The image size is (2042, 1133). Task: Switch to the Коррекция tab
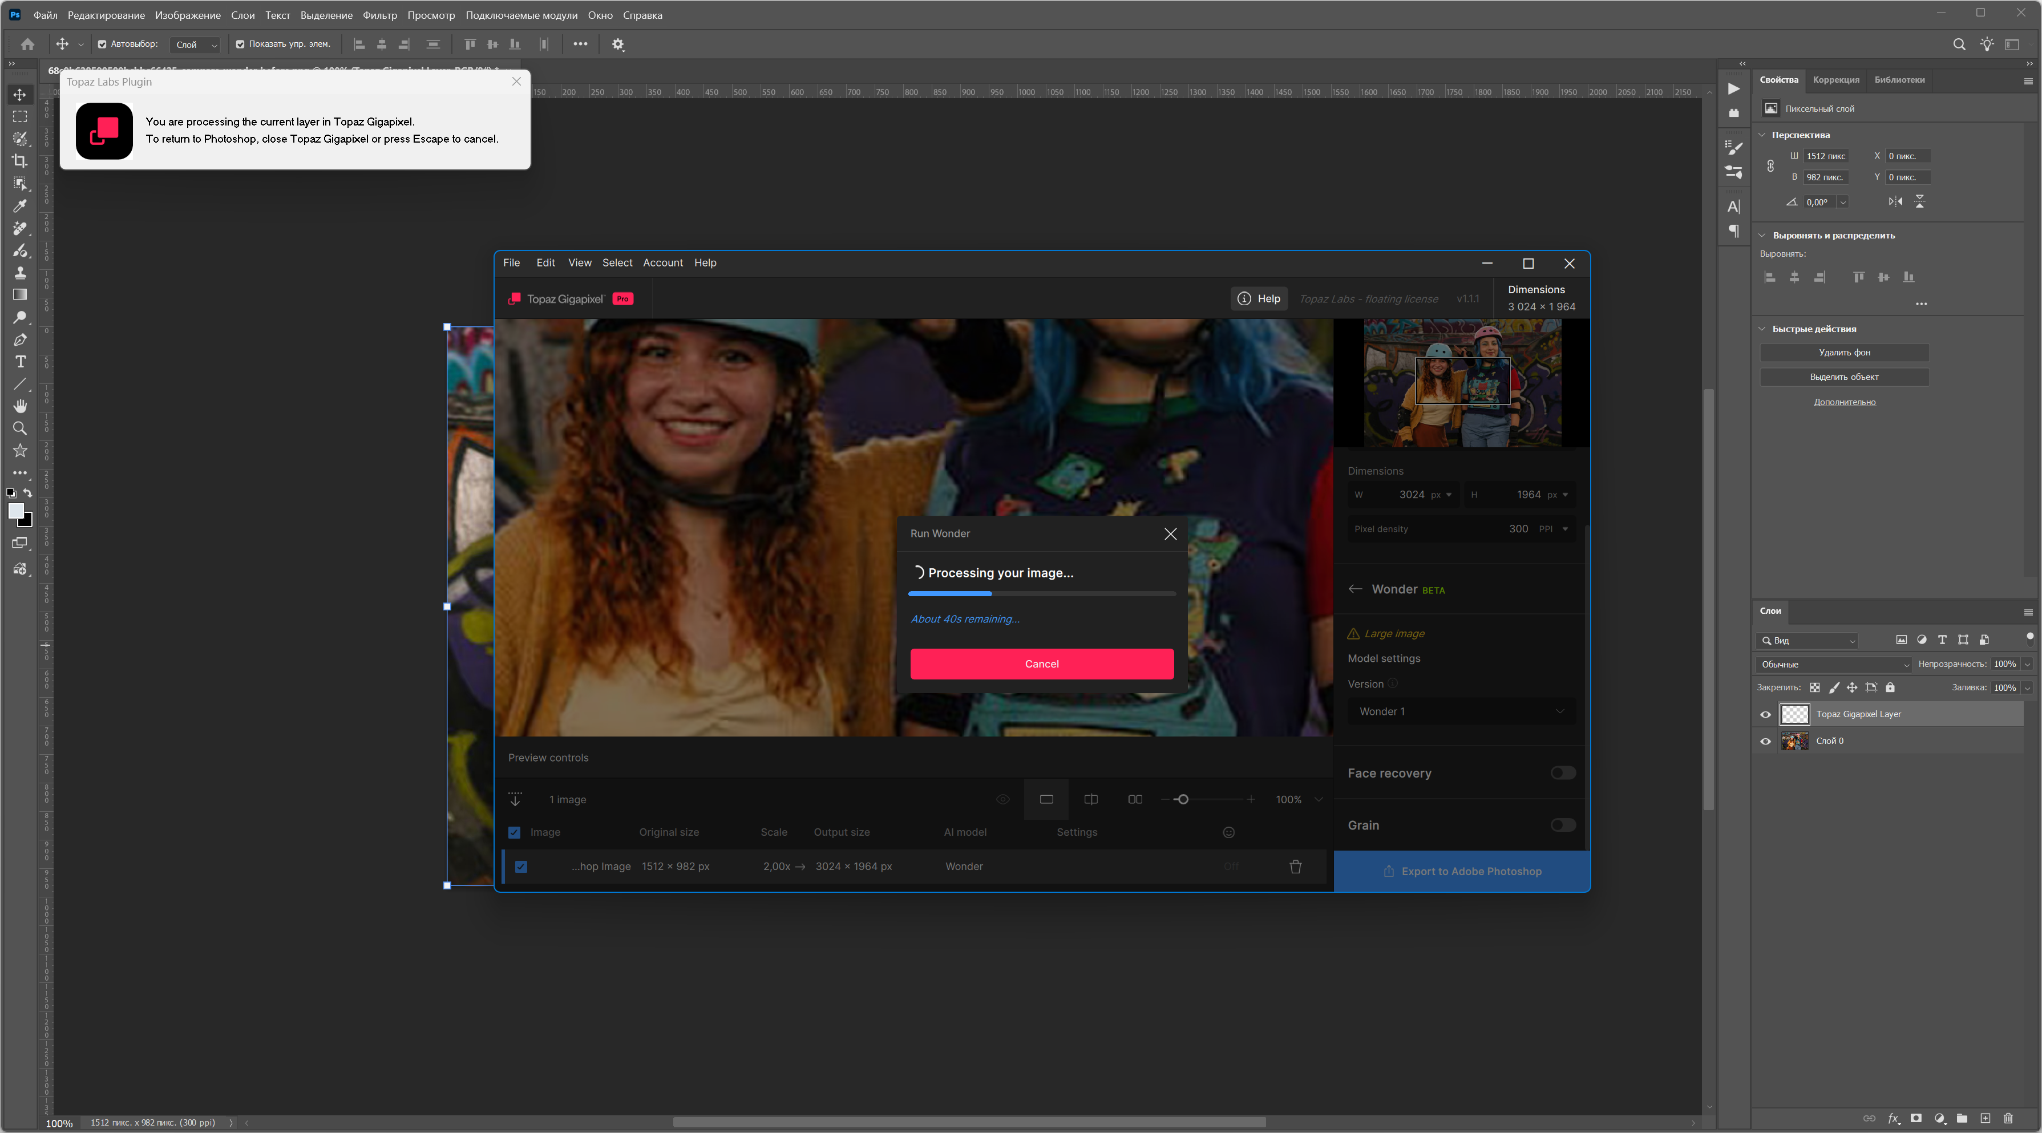[1835, 79]
